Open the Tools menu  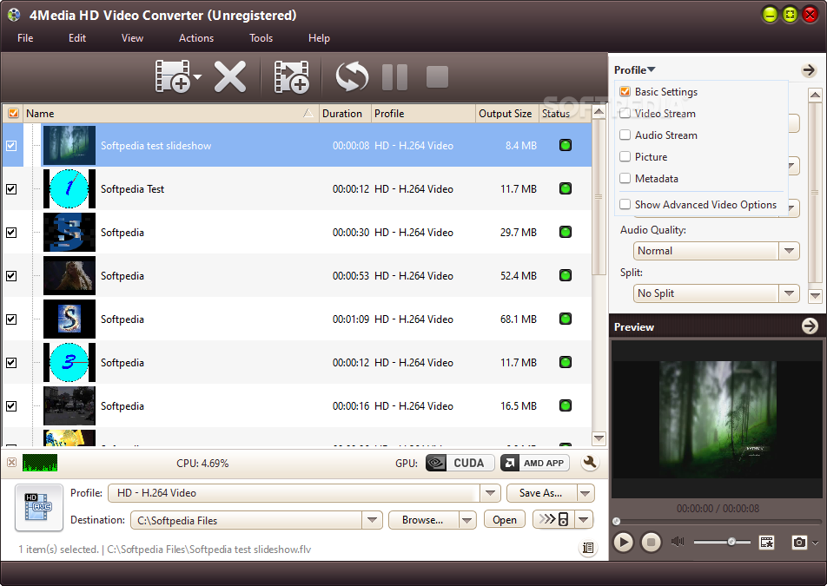tap(261, 38)
